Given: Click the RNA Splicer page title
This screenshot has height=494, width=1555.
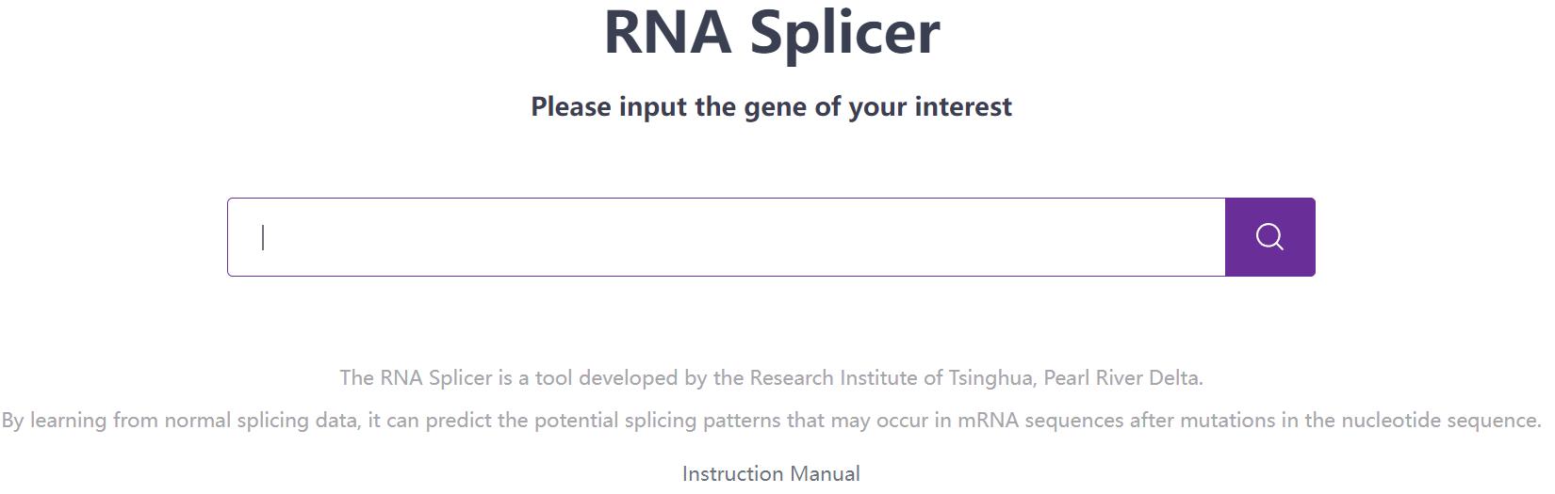Looking at the screenshot, I should 771,32.
